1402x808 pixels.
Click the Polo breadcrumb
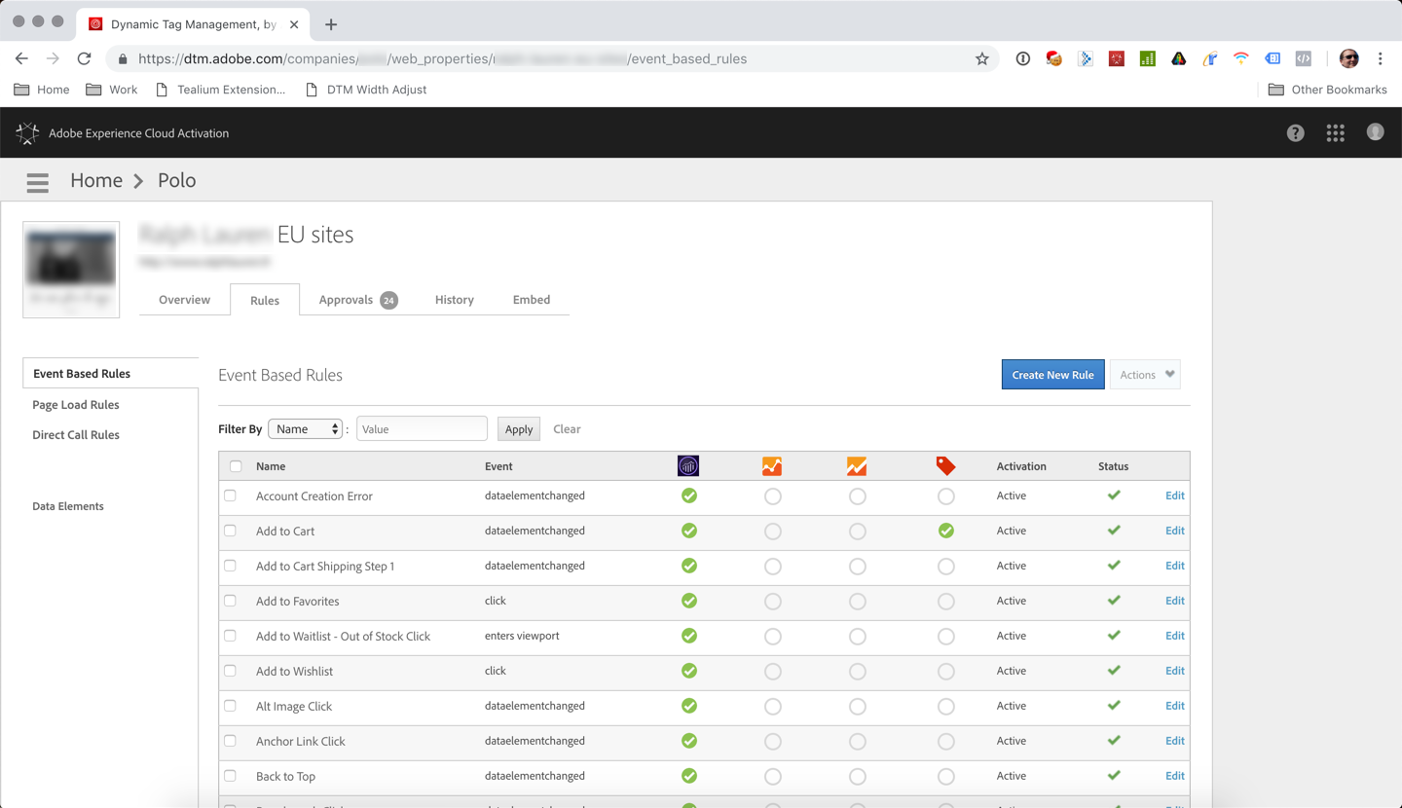pyautogui.click(x=176, y=180)
